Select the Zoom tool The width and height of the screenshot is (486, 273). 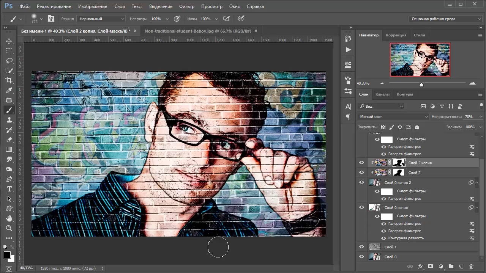pos(9,228)
